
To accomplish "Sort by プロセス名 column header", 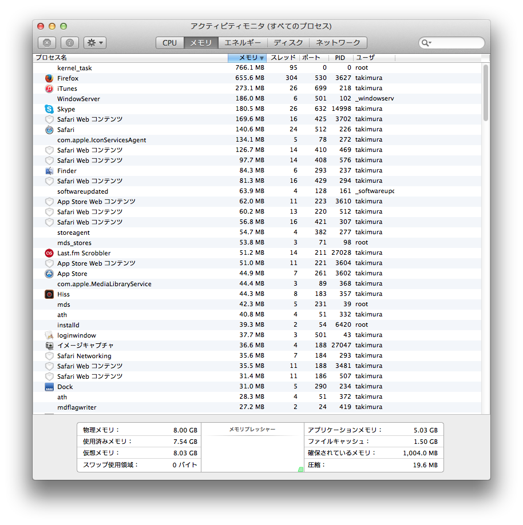I will pyautogui.click(x=130, y=58).
